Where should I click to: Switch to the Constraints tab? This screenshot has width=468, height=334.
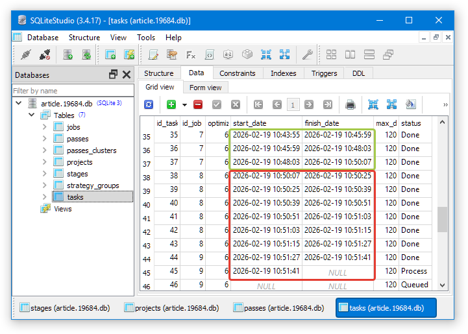(x=238, y=73)
